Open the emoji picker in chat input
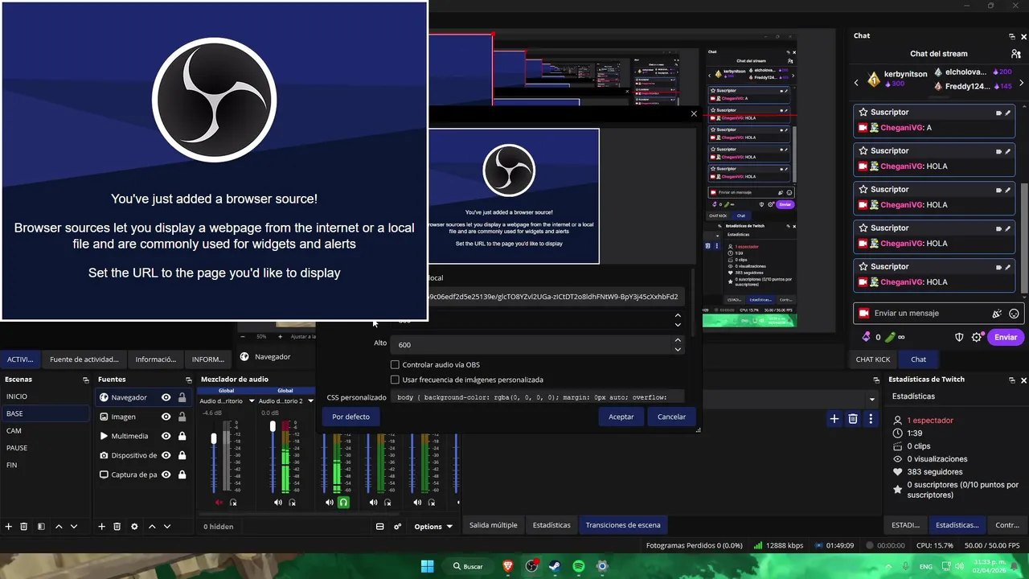The height and width of the screenshot is (579, 1029). click(x=1015, y=314)
